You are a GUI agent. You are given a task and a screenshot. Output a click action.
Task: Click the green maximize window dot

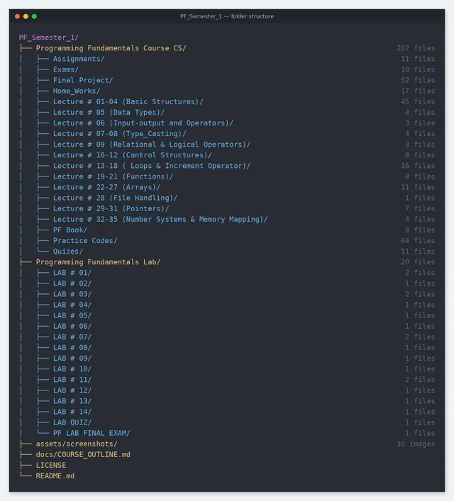pyautogui.click(x=34, y=16)
